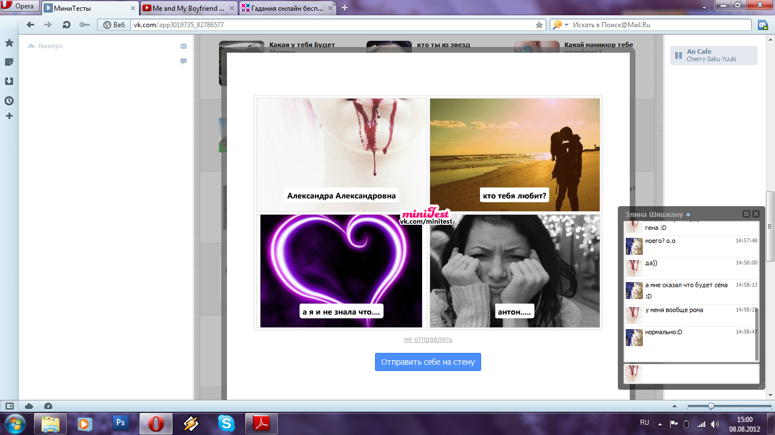
Task: Click the антон..... image
Action: [x=515, y=271]
